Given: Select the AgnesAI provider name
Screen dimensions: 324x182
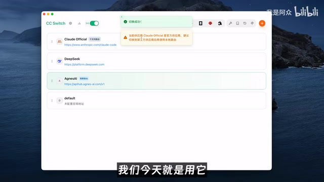Looking at the screenshot, I should coord(71,78).
